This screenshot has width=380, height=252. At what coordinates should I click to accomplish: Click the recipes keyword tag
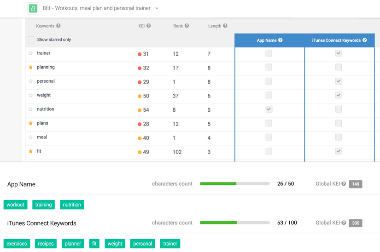pyautogui.click(x=46, y=244)
